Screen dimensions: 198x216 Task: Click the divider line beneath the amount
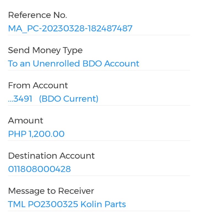[99, 141]
